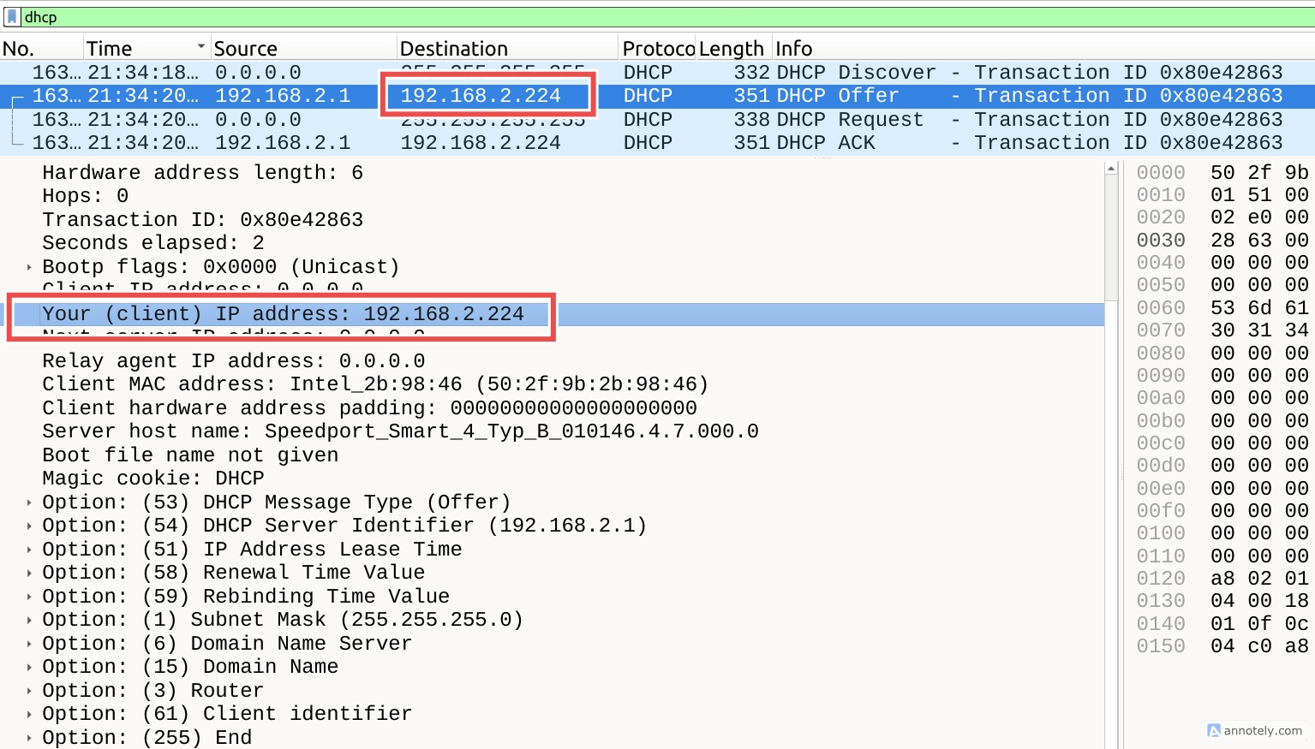This screenshot has height=749, width=1315.
Task: Click the annotely.com watermark logo
Action: click(1213, 730)
